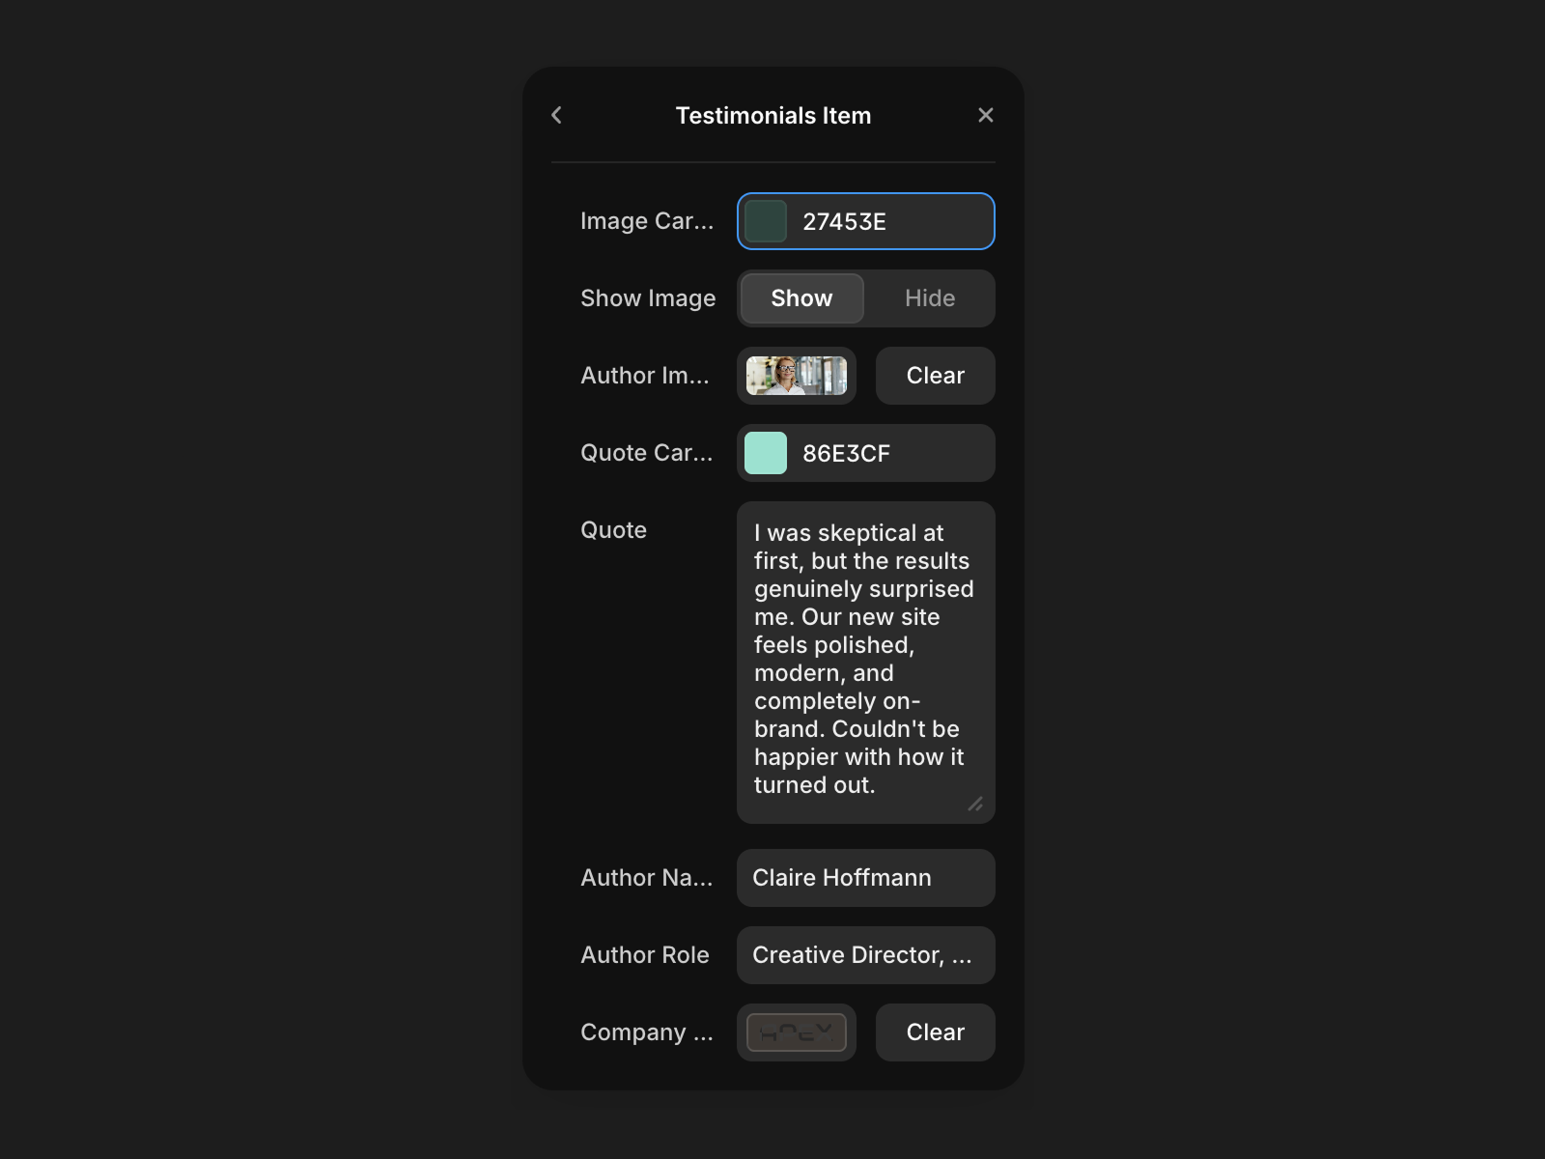
Task: Click the Testimonials Item title text
Action: click(773, 116)
